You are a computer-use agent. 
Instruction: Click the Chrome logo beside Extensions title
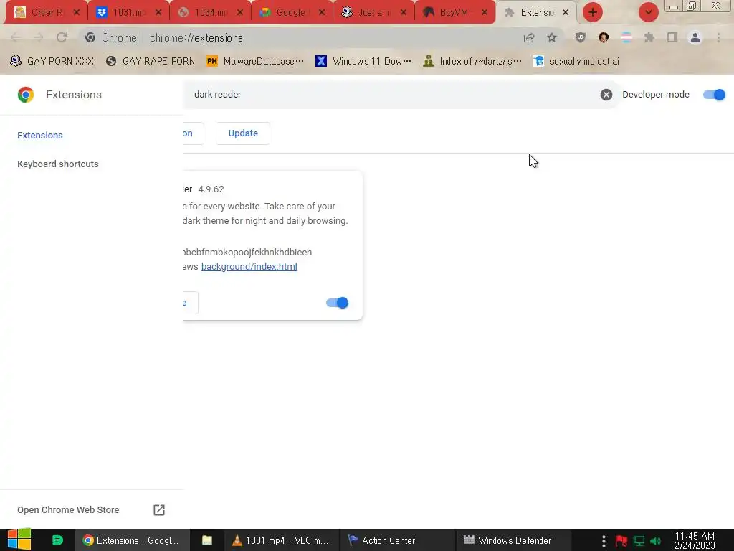(x=26, y=95)
